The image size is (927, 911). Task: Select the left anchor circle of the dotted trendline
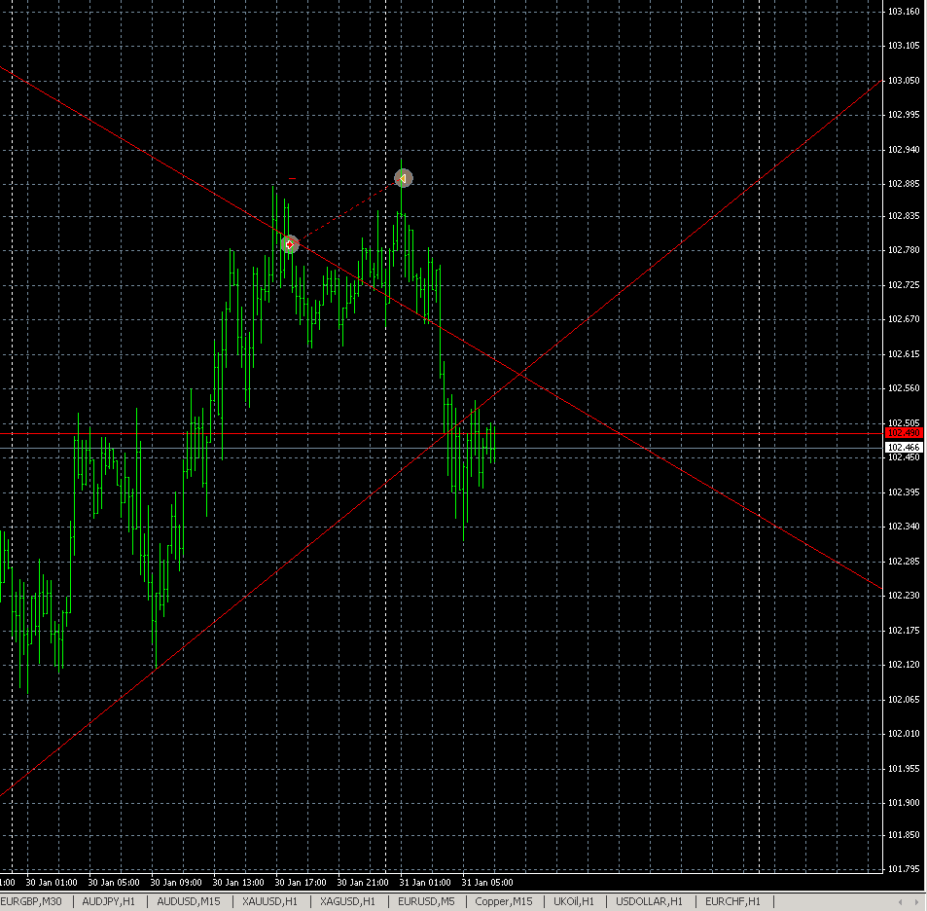[x=288, y=244]
